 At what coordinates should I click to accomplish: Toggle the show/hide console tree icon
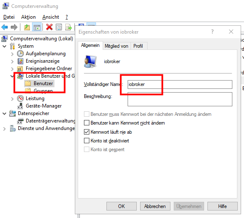[x=37, y=27]
